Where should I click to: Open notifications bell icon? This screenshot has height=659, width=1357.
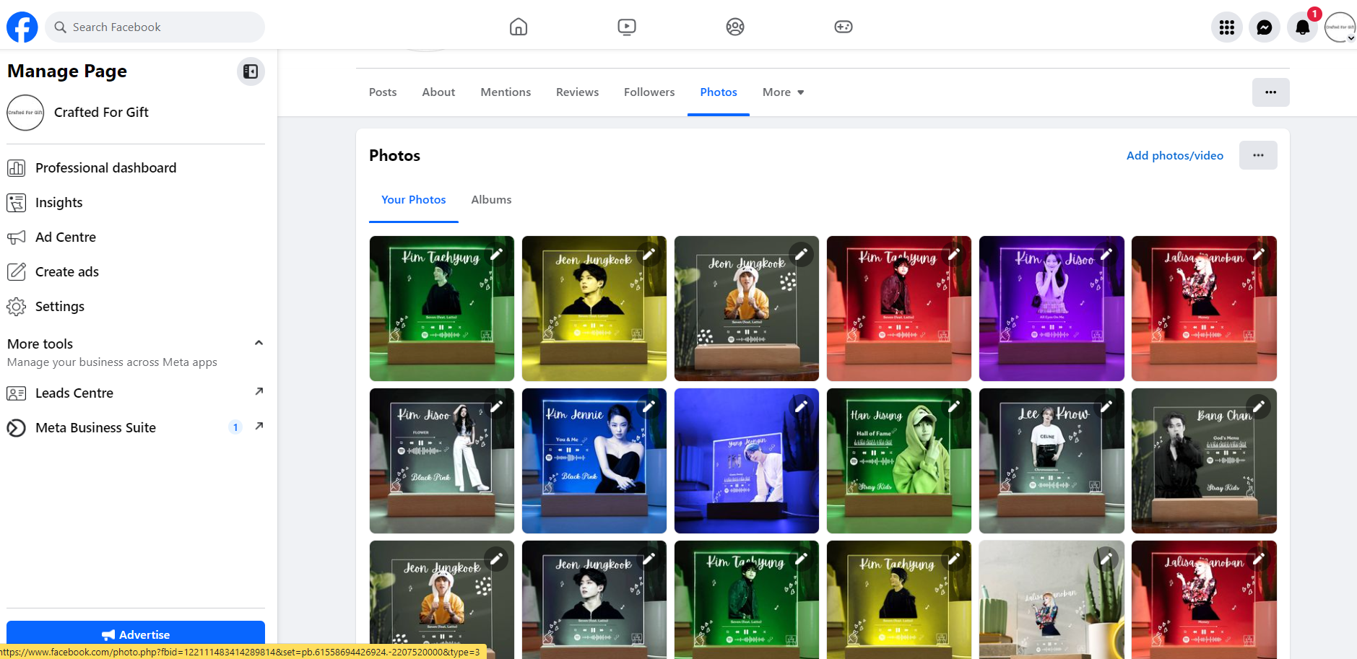[x=1302, y=27]
